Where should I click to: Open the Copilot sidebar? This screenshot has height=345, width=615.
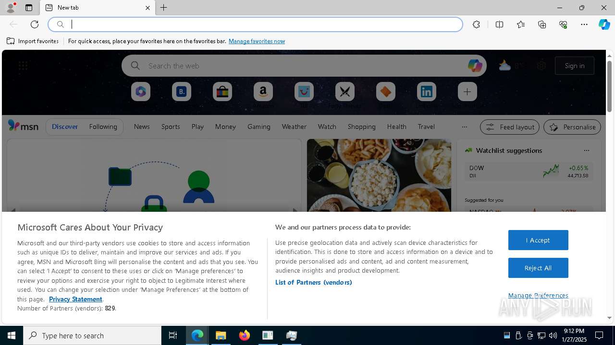604,24
